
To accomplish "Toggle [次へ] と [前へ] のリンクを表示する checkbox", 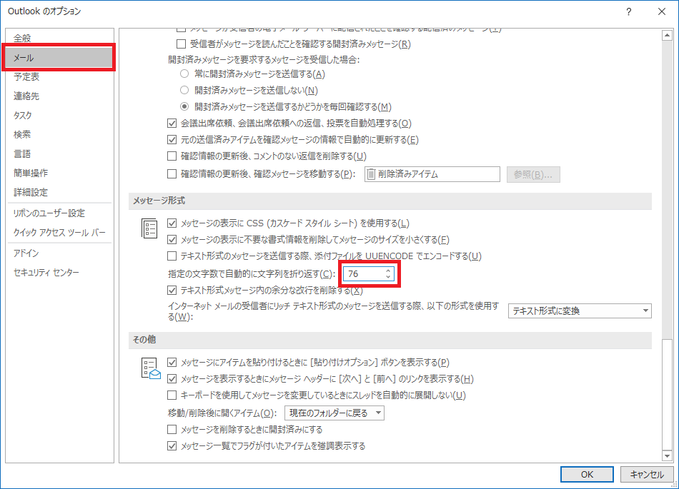I will pos(172,379).
